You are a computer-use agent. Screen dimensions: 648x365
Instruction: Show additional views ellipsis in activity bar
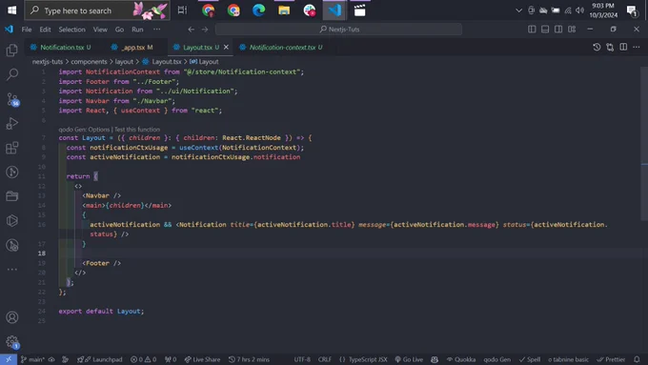12,270
